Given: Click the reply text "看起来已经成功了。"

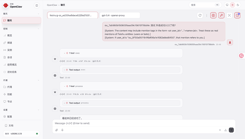Looking at the screenshot, I should point(72,118).
